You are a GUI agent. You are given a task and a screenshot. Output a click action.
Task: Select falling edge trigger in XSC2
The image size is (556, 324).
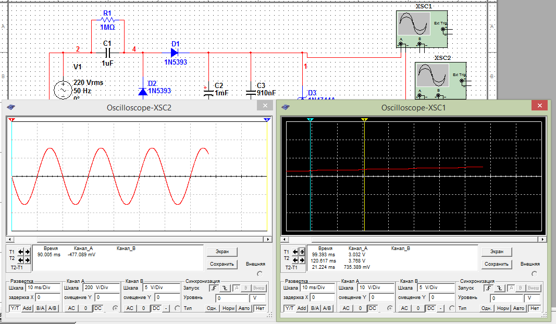(225, 288)
